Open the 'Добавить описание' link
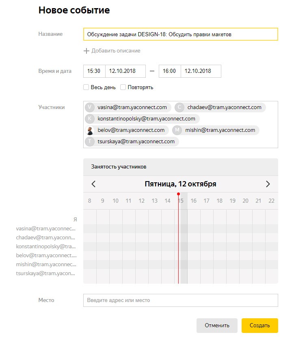Image resolution: width=294 pixels, height=337 pixels. click(116, 51)
